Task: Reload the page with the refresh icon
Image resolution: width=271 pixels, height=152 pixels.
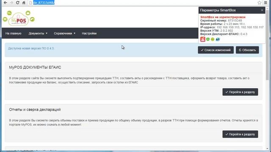Action: pyautogui.click(x=18, y=3)
